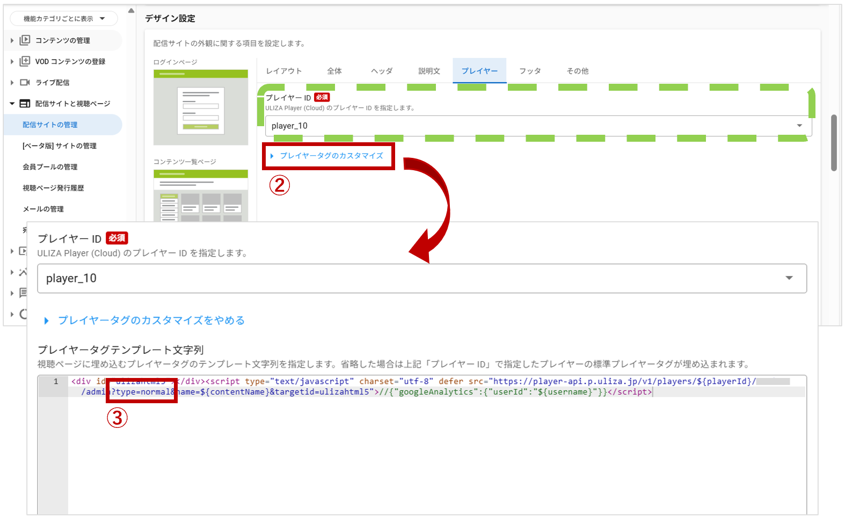The image size is (845, 524).
Task: Open 会員プールの管理 in sidebar
Action: point(50,167)
